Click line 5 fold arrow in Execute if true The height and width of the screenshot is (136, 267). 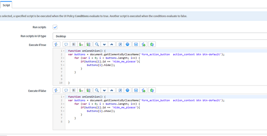pyautogui.click(x=64, y=65)
